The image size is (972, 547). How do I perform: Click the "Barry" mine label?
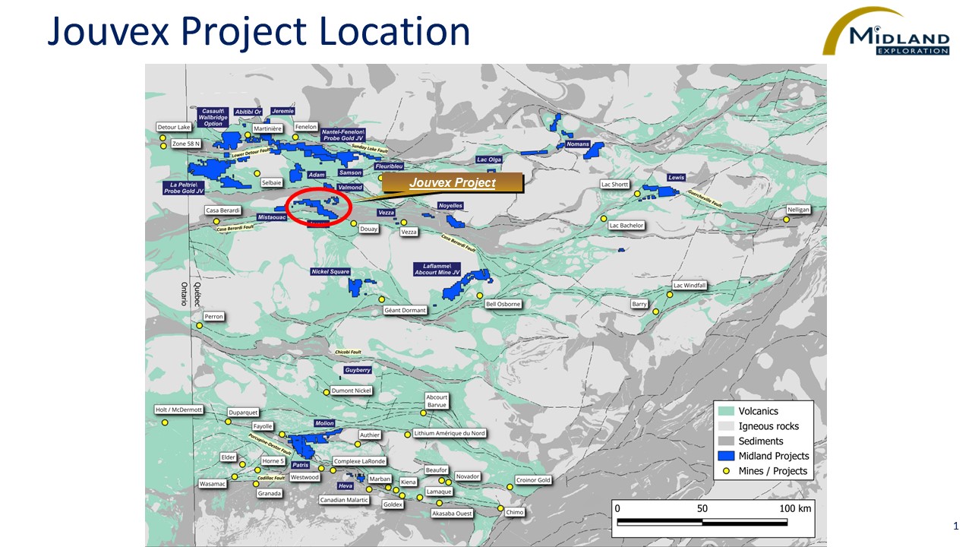pos(639,304)
